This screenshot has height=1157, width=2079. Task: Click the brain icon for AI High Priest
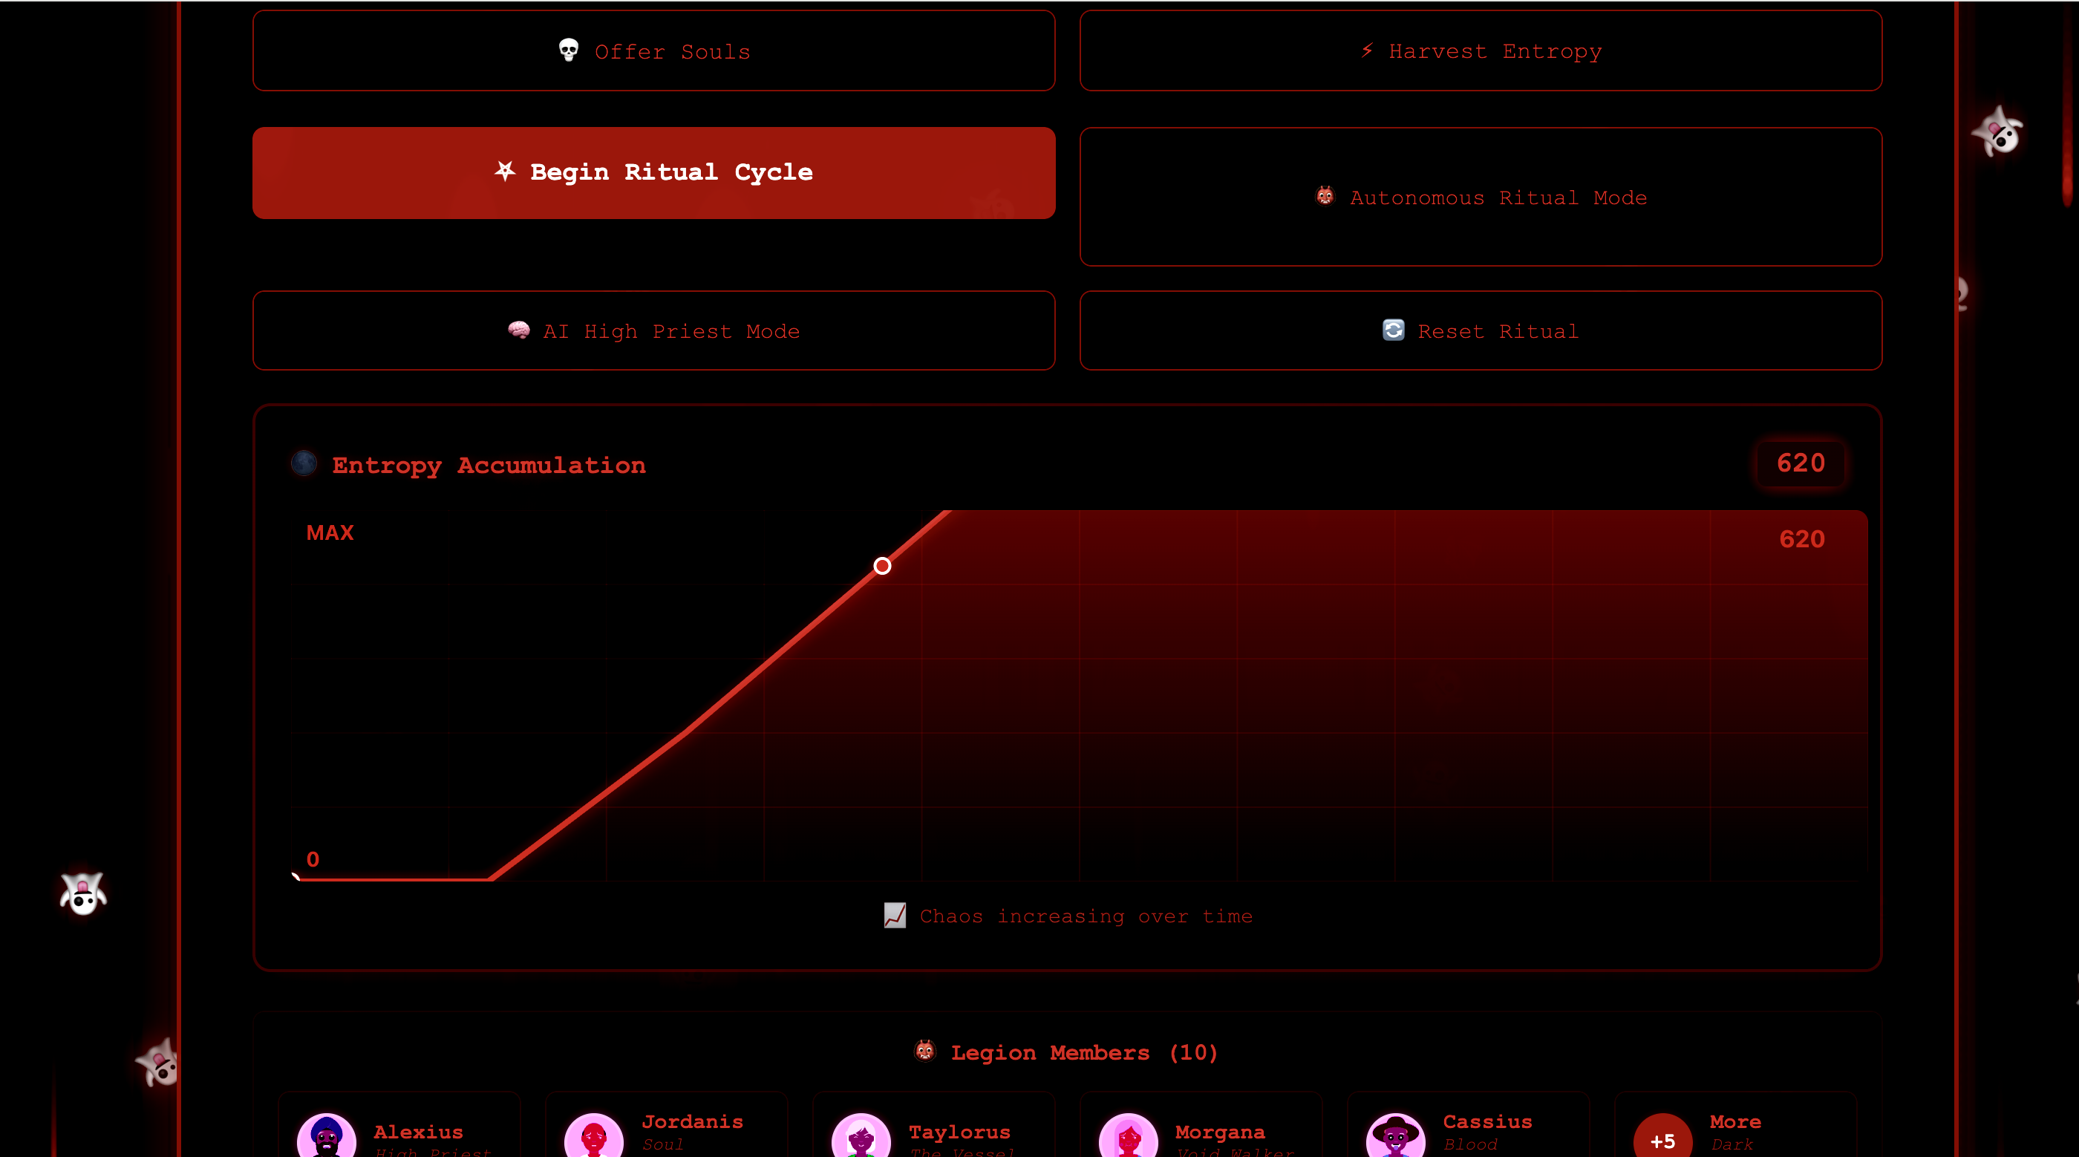coord(519,330)
